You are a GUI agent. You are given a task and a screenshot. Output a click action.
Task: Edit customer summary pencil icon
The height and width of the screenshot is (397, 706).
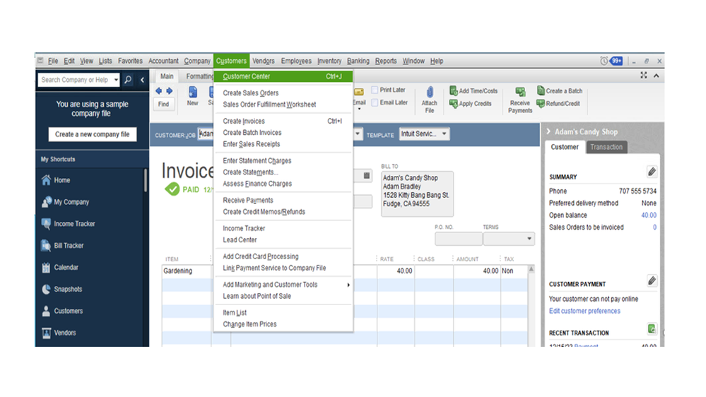point(652,172)
